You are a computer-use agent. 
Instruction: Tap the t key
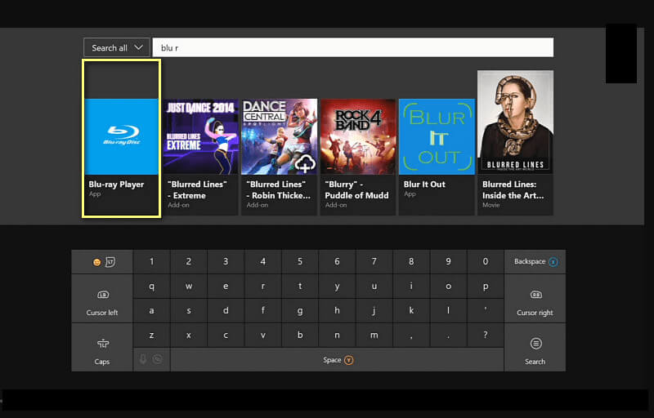(x=300, y=287)
